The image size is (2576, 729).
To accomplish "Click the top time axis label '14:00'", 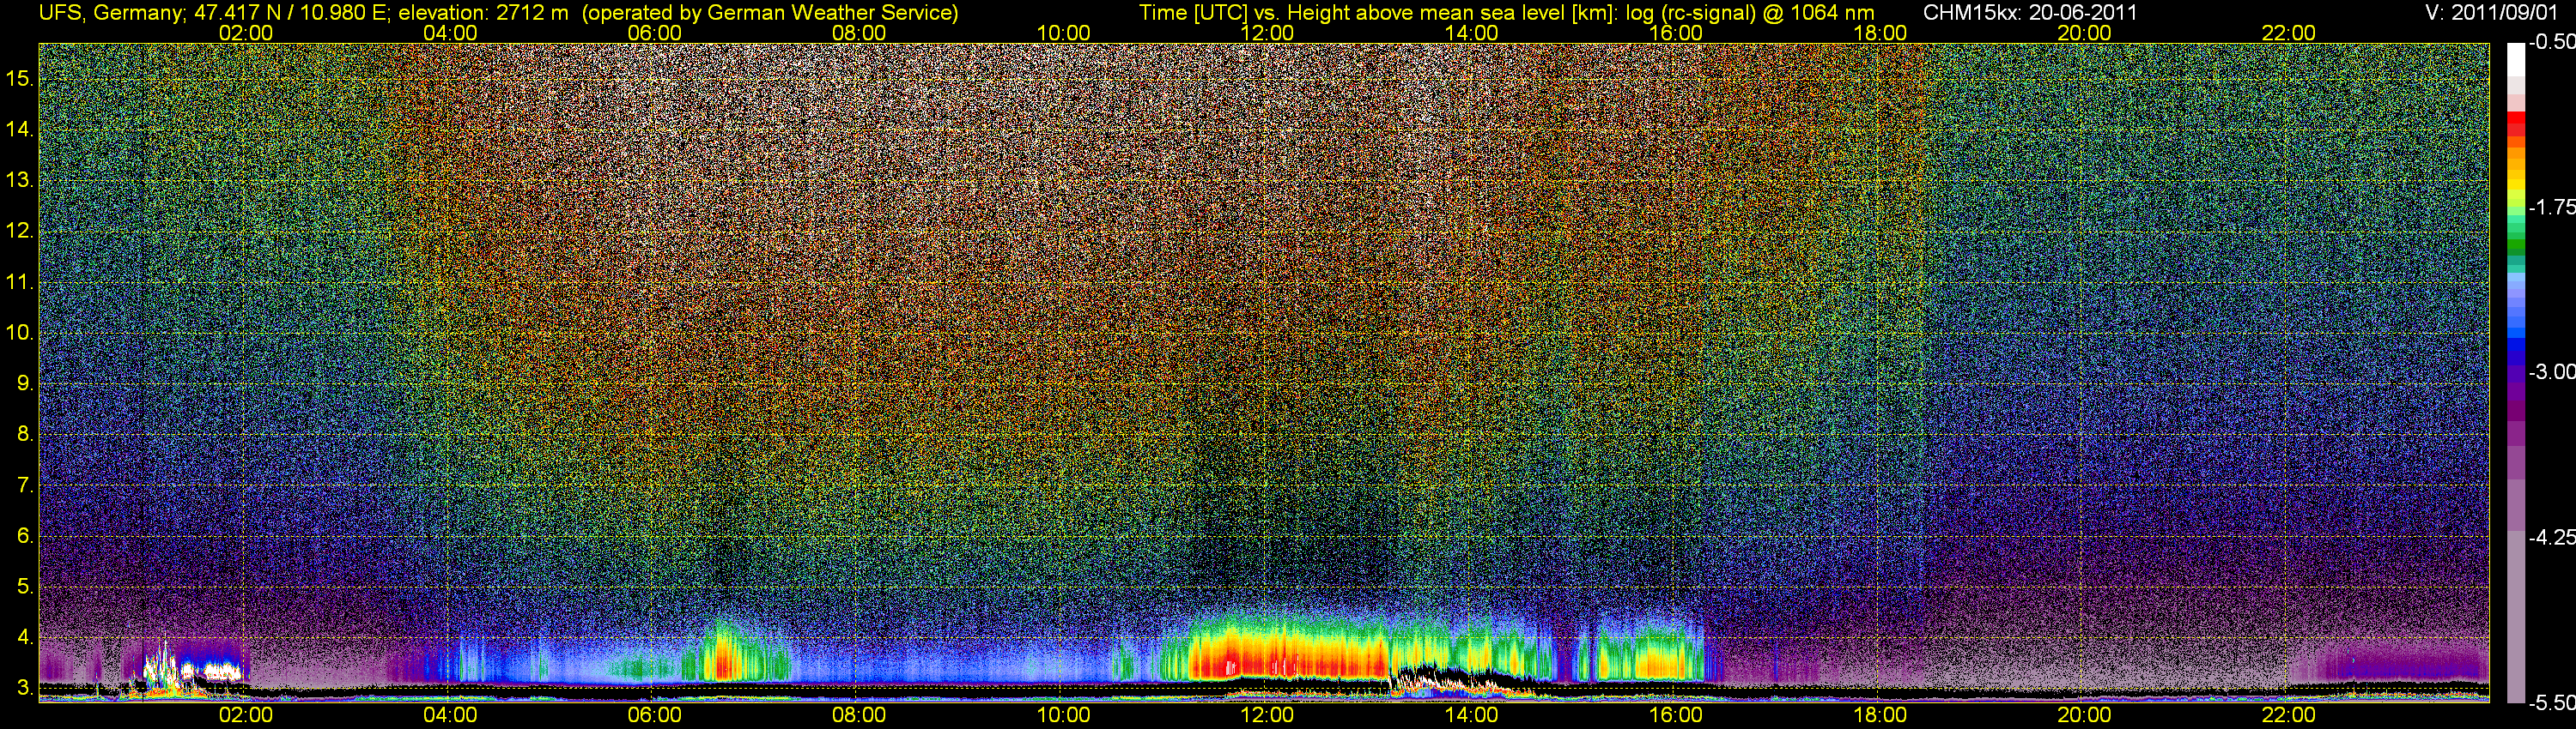I will pyautogui.click(x=1472, y=33).
